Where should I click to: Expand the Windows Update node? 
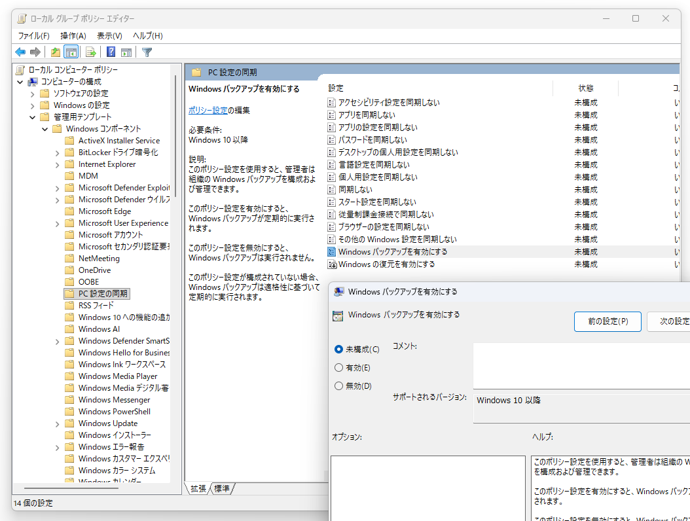point(57,423)
